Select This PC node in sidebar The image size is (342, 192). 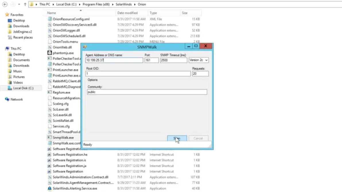[x=16, y=49]
